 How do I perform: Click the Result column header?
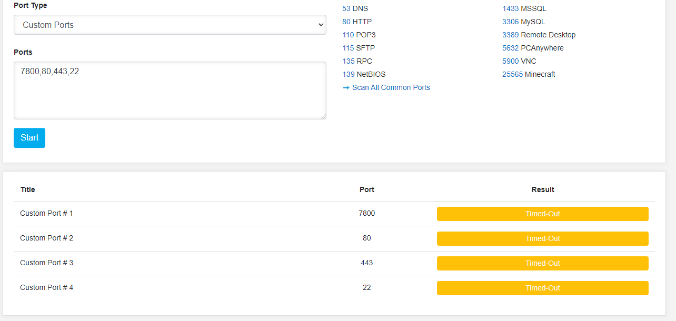(x=543, y=189)
